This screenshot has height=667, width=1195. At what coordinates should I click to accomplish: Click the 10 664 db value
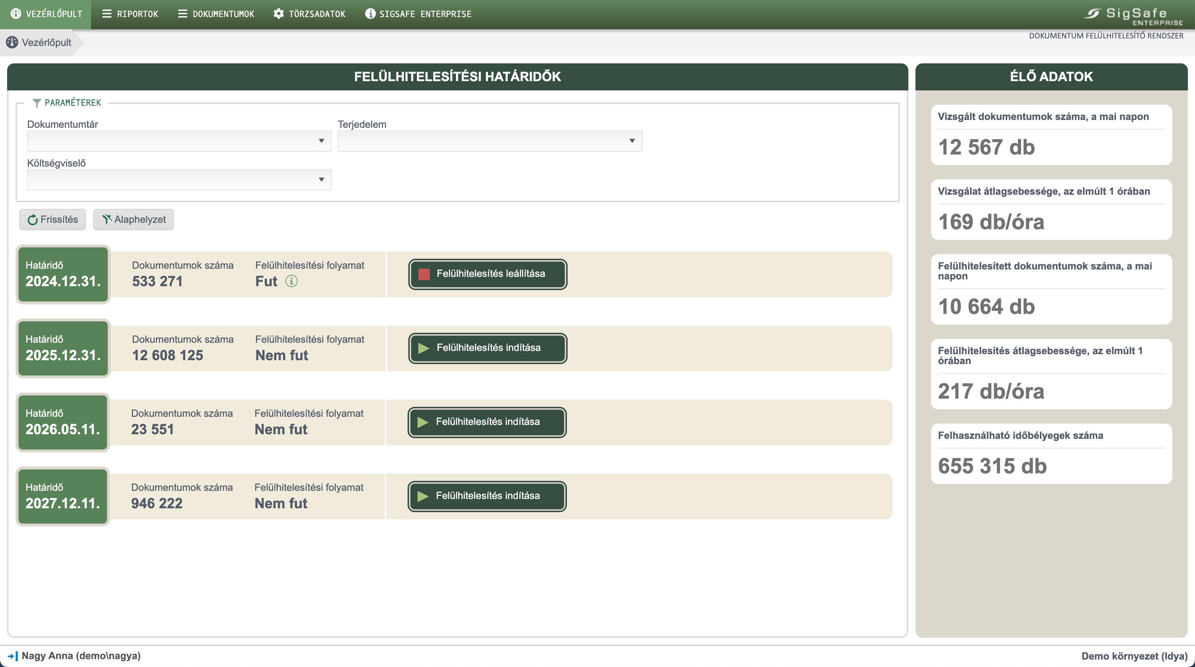pyautogui.click(x=986, y=306)
